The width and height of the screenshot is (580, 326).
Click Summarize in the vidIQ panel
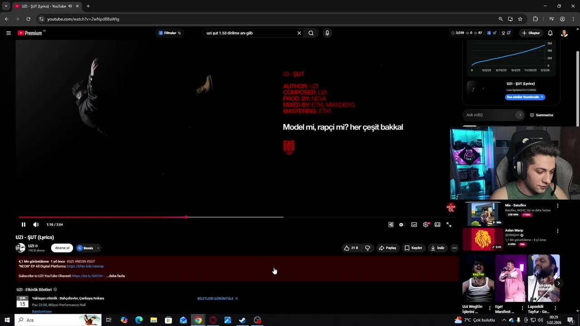click(542, 115)
